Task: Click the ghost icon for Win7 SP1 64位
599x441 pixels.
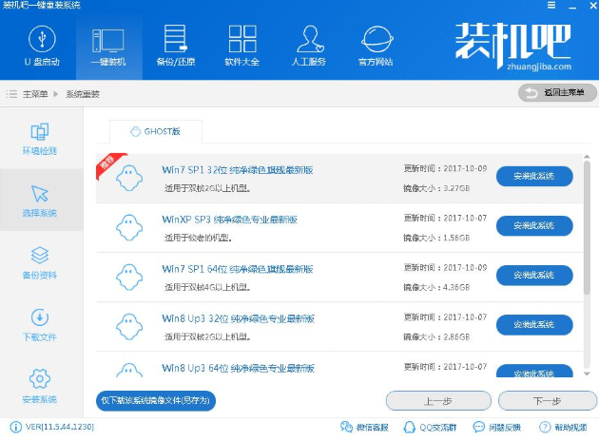Action: pyautogui.click(x=129, y=278)
